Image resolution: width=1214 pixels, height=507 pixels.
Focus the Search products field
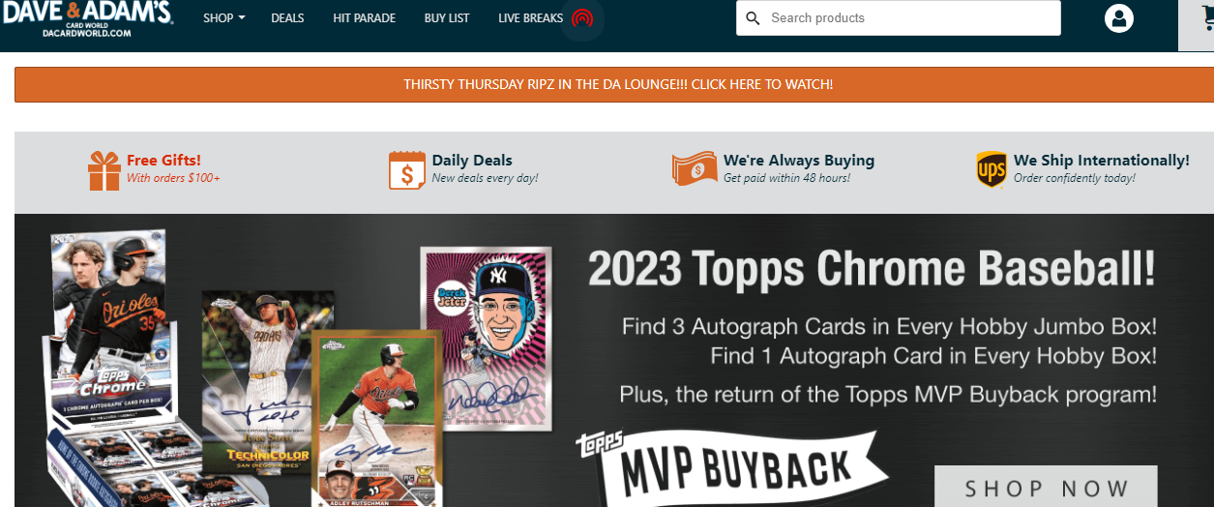899,18
